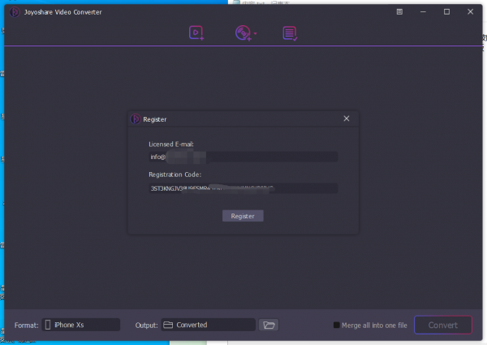This screenshot has width=487, height=345.
Task: Click the Register dialog logo icon
Action: tap(135, 119)
